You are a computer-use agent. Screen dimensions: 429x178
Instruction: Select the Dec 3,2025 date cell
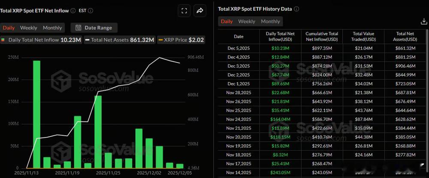[239, 66]
